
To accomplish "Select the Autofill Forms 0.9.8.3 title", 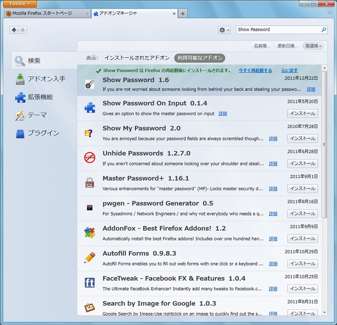I will (x=139, y=253).
